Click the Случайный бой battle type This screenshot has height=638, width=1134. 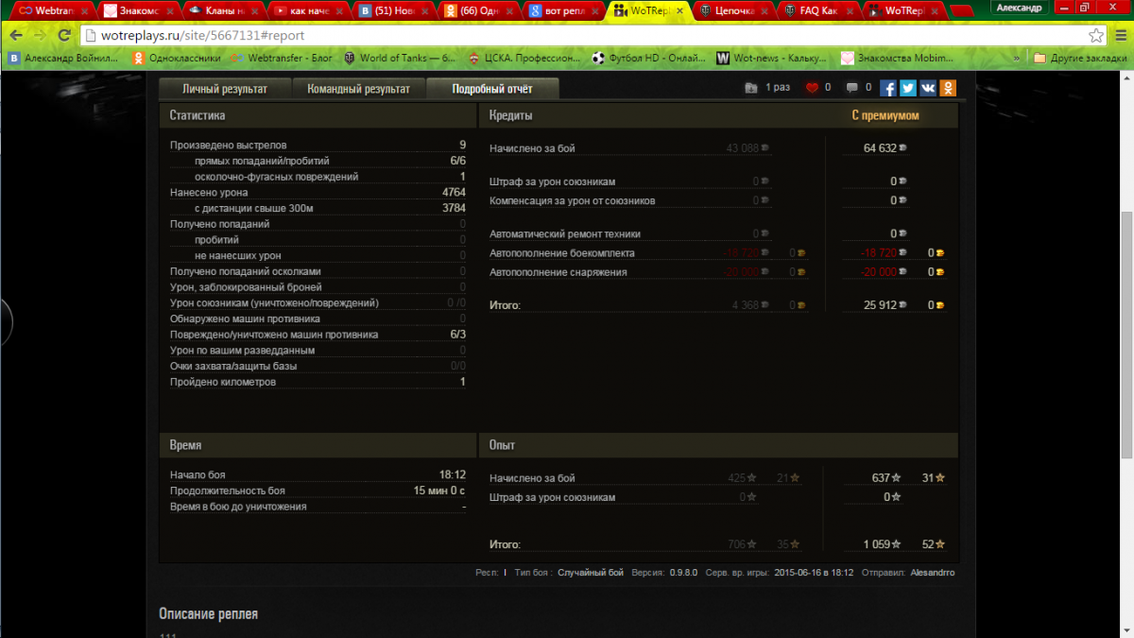click(x=591, y=573)
